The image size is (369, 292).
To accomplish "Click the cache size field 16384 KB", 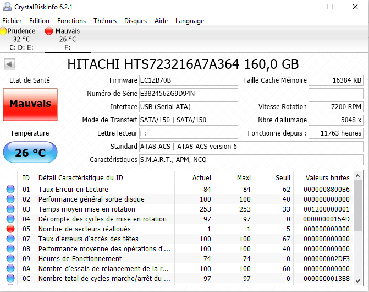I will (x=336, y=80).
